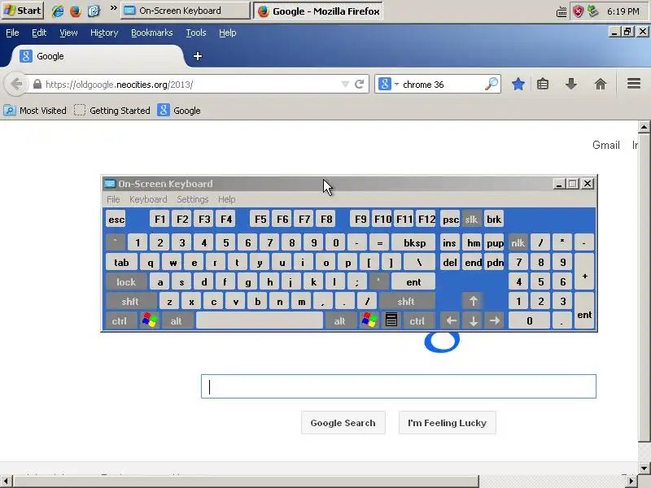Open the Firefox History menu

coord(104,33)
